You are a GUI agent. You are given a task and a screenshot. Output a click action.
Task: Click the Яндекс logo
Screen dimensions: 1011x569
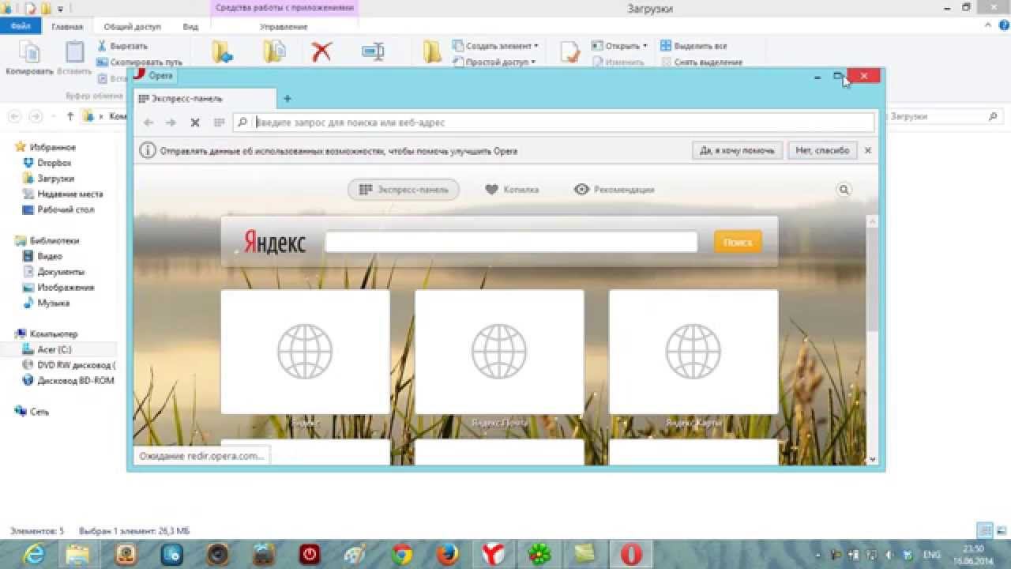click(x=274, y=243)
